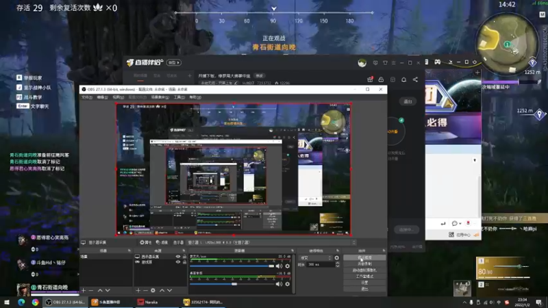Open Chrome from the taskbar
548x308 pixels.
[x=36, y=302]
